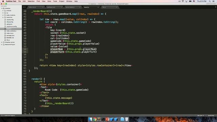Open Terminal from the Dock
Viewport: 217px width, 122px height.
103,119
